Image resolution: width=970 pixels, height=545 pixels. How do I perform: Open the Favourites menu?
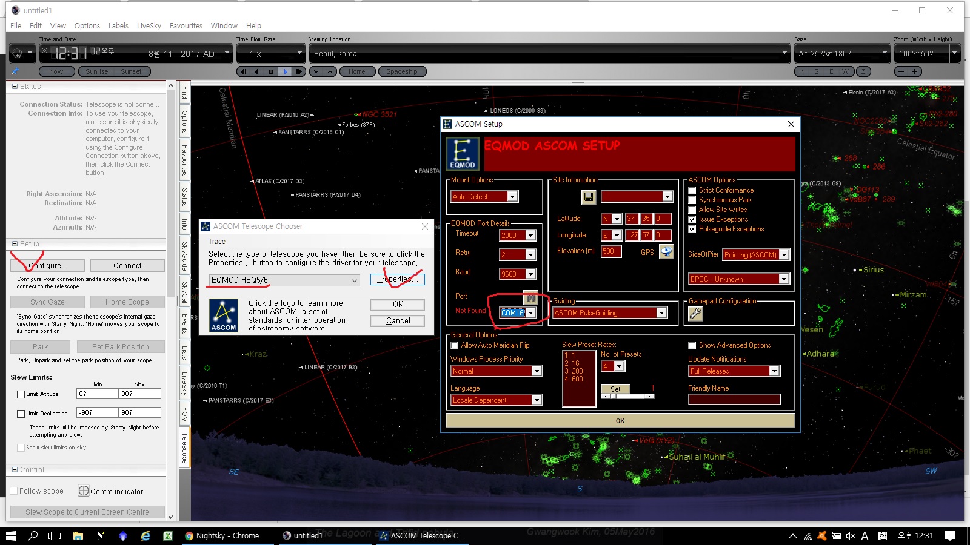(186, 26)
